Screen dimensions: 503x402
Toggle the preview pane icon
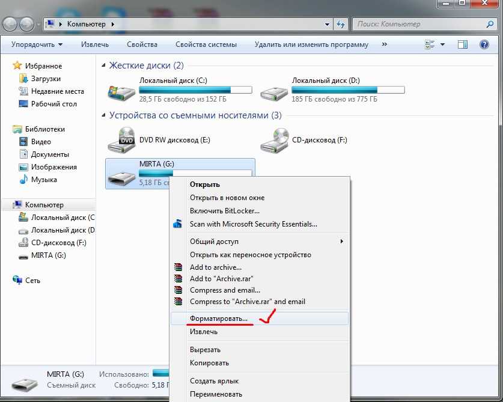click(x=463, y=44)
